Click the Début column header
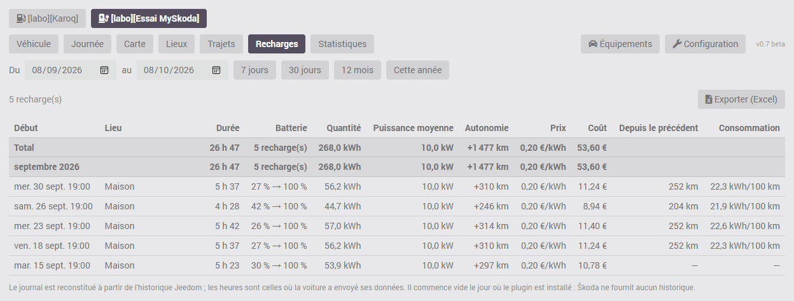The image size is (794, 301). pos(26,128)
